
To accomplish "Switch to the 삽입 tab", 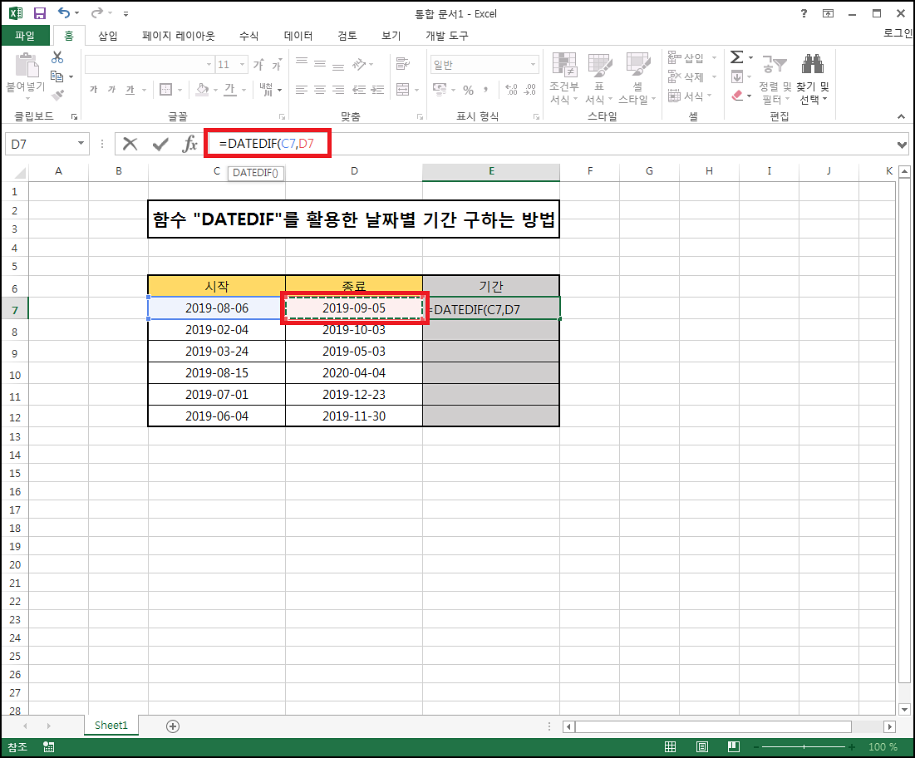I will [108, 36].
